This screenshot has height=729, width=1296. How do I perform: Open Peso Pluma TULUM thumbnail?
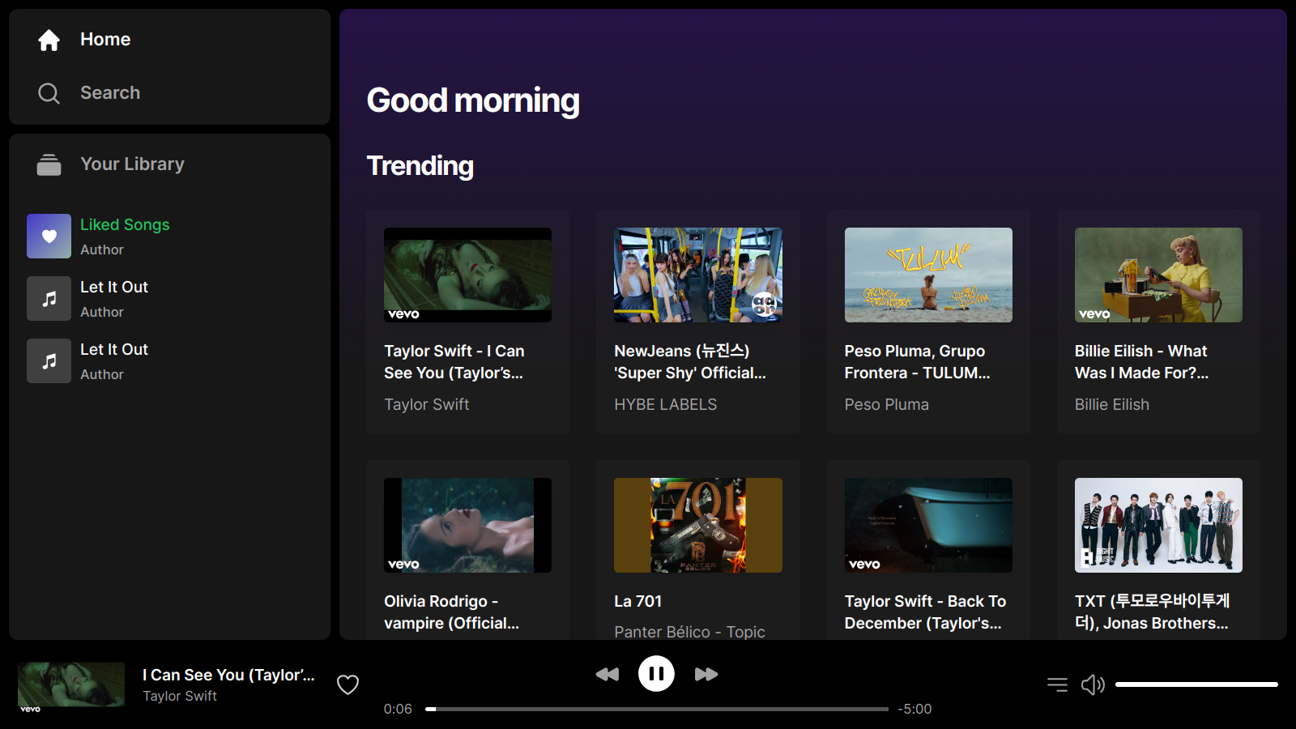(x=928, y=275)
